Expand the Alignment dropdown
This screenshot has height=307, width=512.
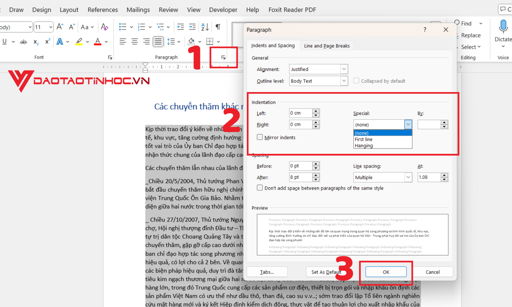(344, 69)
